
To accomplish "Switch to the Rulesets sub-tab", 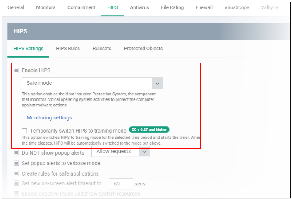I will pyautogui.click(x=102, y=48).
